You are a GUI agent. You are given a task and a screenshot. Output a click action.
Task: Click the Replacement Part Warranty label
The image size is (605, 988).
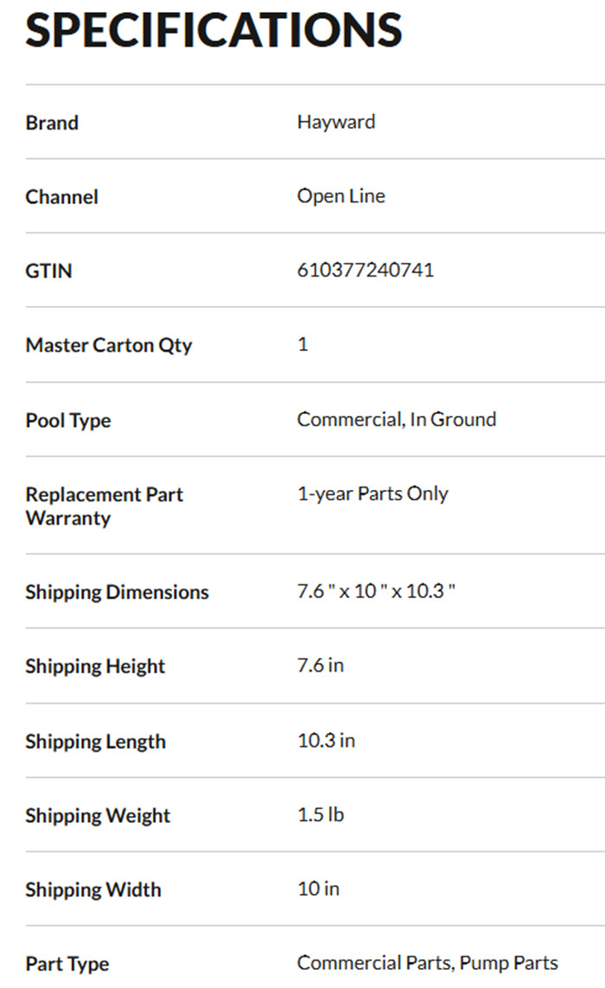click(105, 507)
